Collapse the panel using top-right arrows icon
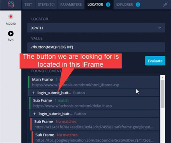 pos(165,5)
